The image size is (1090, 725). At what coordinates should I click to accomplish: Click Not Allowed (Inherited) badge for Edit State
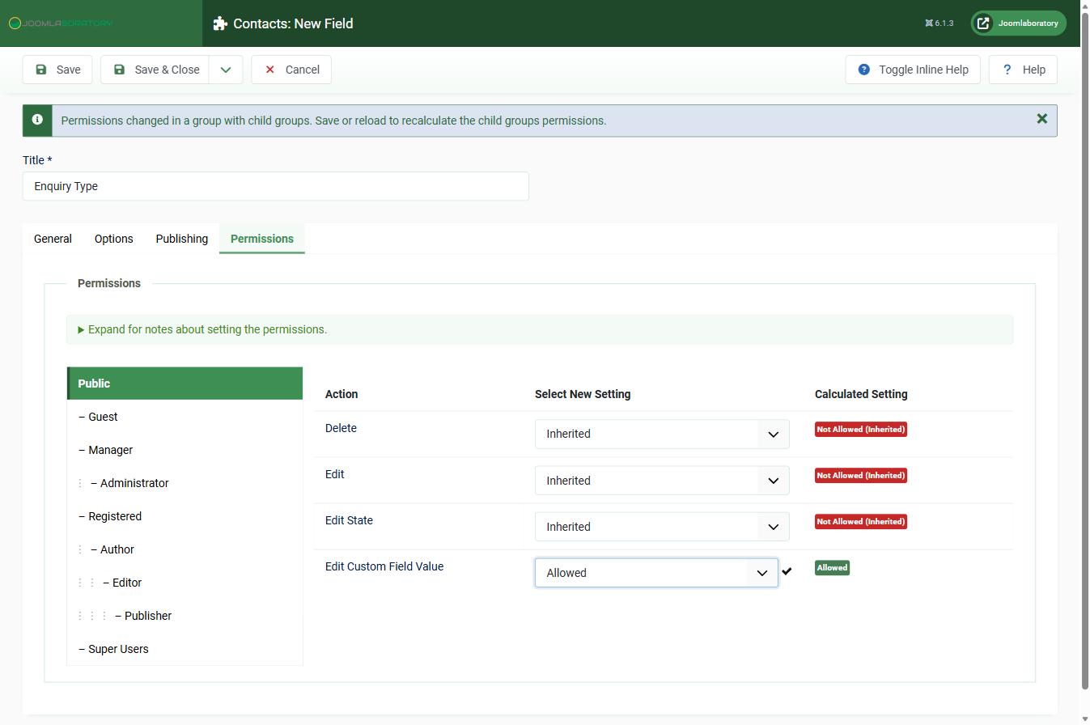coord(861,522)
